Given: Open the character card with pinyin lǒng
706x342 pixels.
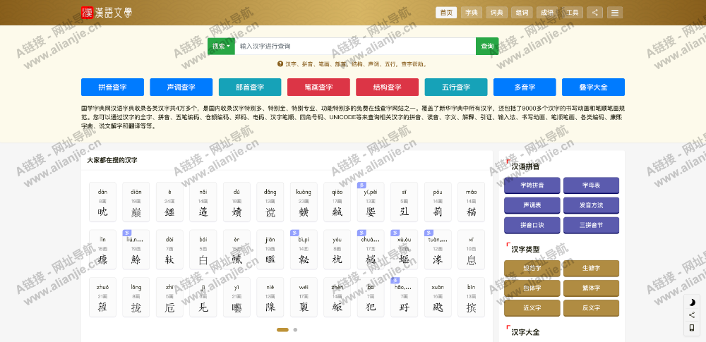Looking at the screenshot, I should click(x=136, y=298).
